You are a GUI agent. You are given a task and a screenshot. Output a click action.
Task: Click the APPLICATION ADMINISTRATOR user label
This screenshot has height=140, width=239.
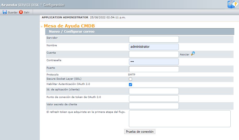pyautogui.click(x=65, y=17)
